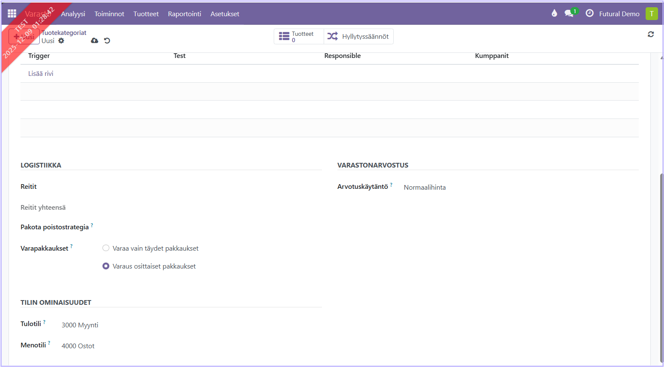Discard changes with the undo arrow icon
The height and width of the screenshot is (367, 664).
pos(107,41)
